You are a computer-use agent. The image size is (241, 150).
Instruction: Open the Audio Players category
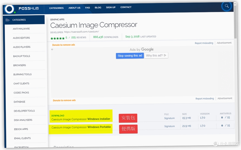22,47
